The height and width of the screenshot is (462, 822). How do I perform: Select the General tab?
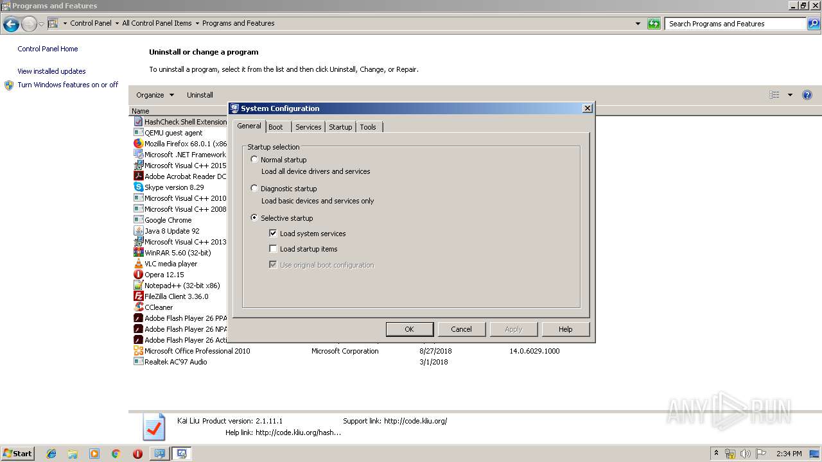(x=249, y=126)
